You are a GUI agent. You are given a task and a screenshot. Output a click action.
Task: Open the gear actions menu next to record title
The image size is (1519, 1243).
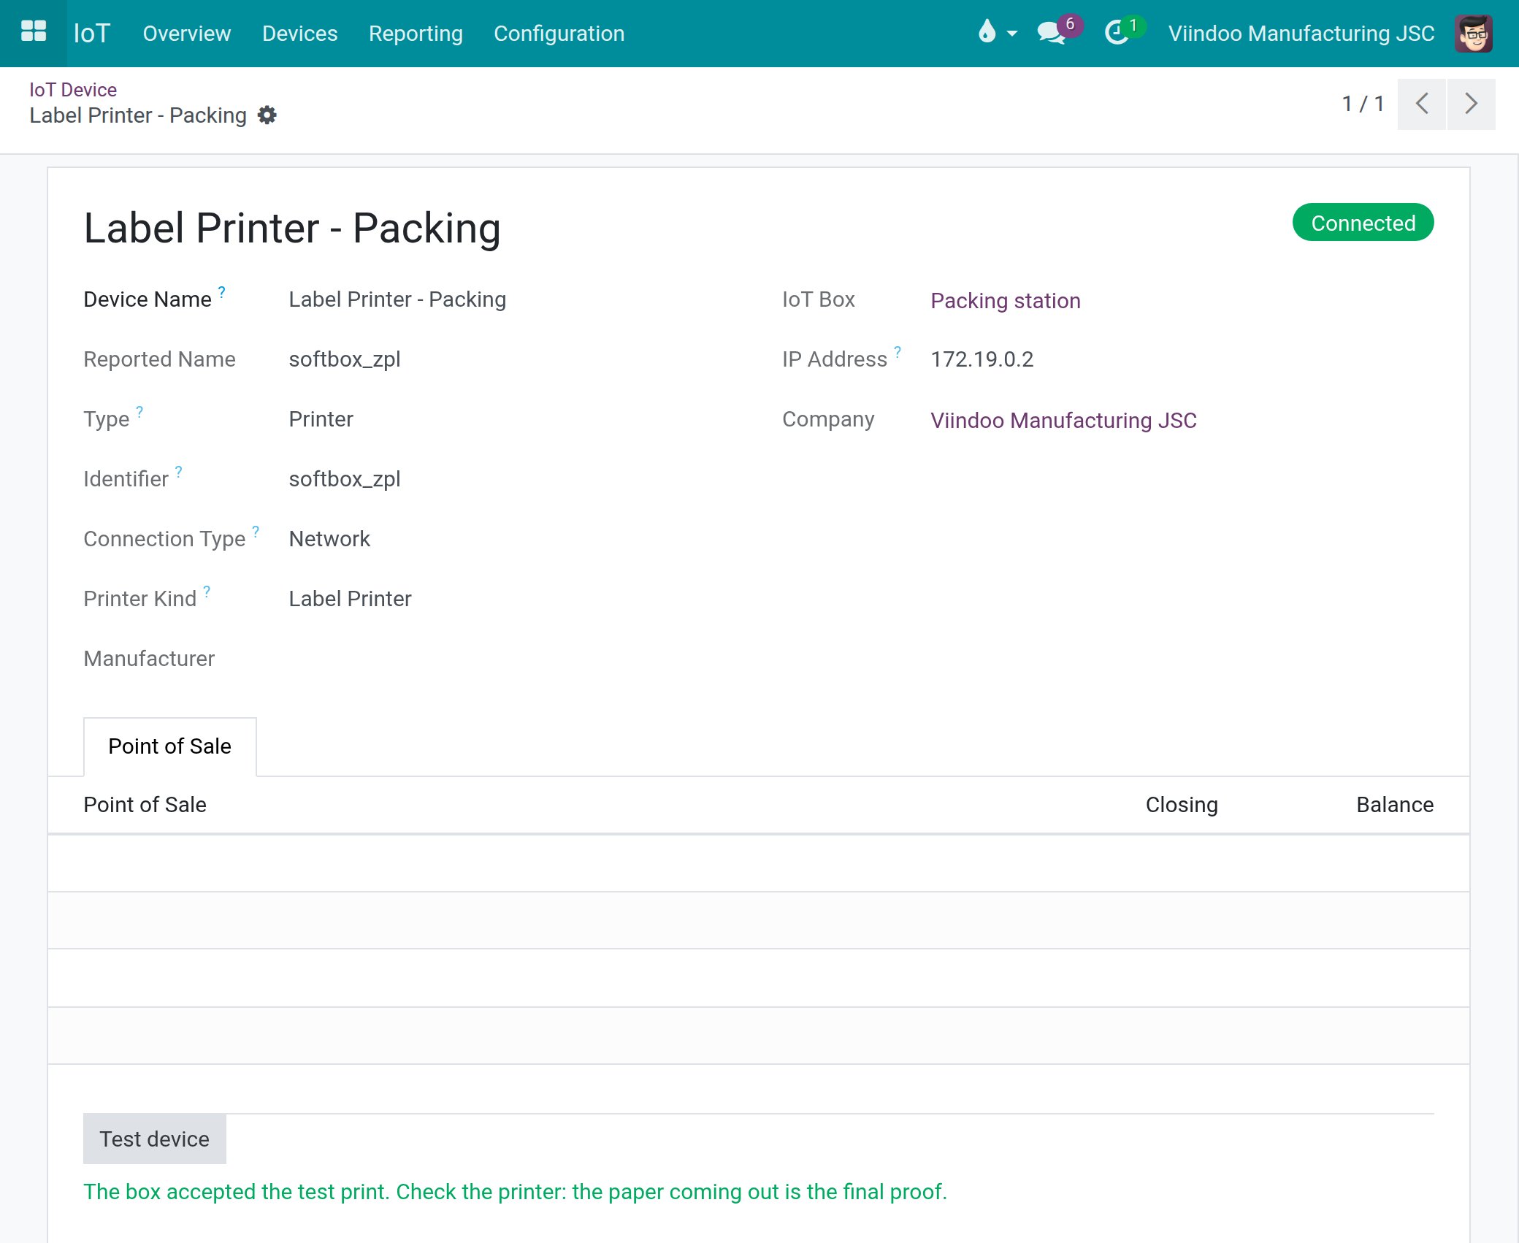pos(267,115)
